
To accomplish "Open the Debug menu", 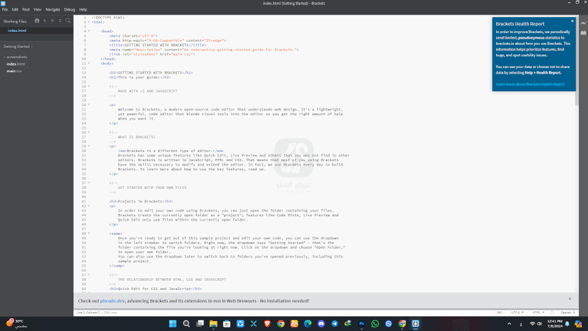I will (69, 10).
